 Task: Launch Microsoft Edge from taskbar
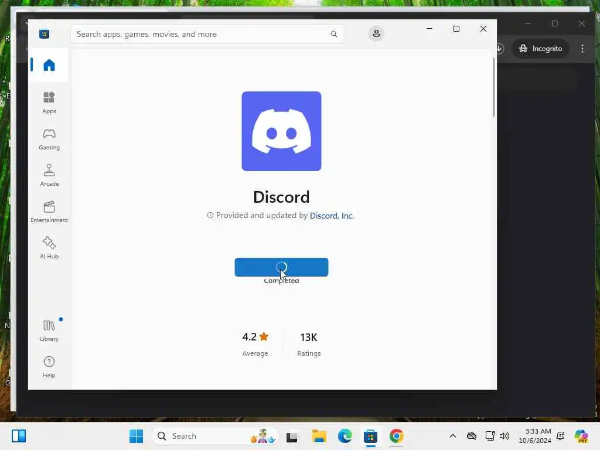click(x=345, y=436)
